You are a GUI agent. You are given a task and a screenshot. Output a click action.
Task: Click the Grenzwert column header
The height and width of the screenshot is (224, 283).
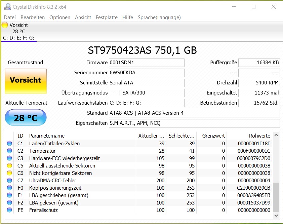(211, 136)
